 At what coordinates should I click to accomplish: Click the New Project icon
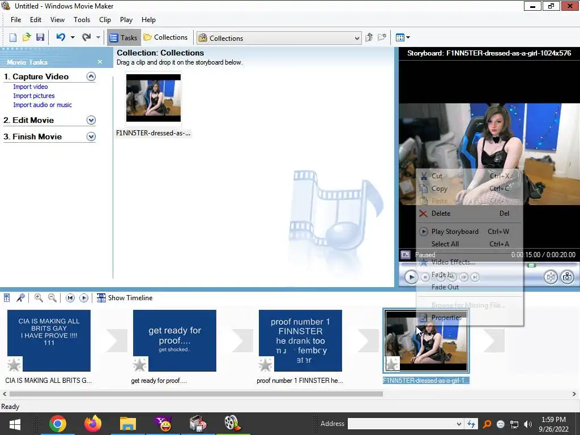pyautogui.click(x=12, y=37)
